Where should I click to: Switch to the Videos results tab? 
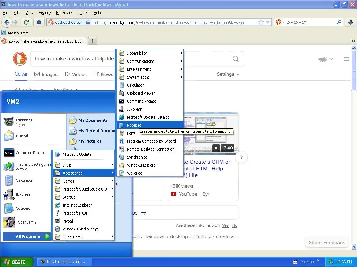pyautogui.click(x=76, y=74)
